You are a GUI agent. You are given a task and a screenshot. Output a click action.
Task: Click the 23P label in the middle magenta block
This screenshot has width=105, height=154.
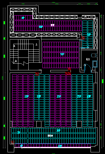[59, 96]
